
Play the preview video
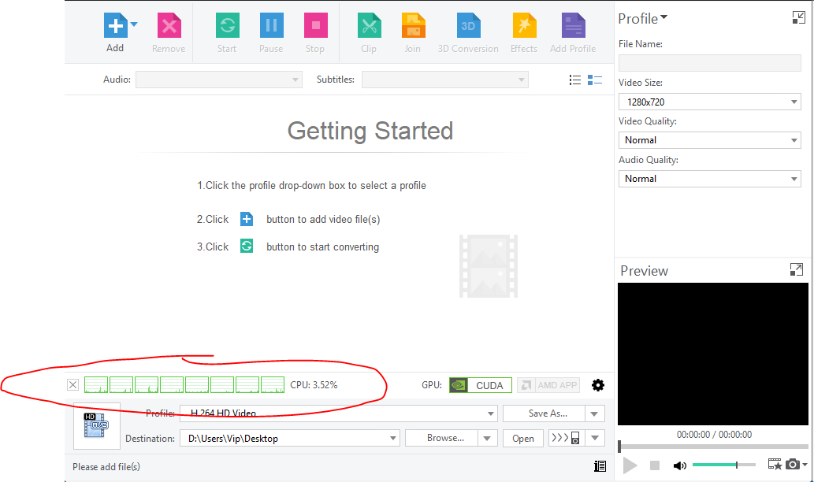630,465
